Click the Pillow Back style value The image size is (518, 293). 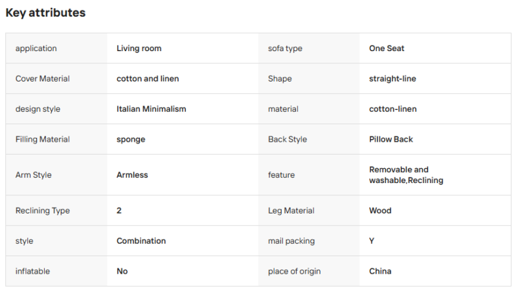coord(391,139)
